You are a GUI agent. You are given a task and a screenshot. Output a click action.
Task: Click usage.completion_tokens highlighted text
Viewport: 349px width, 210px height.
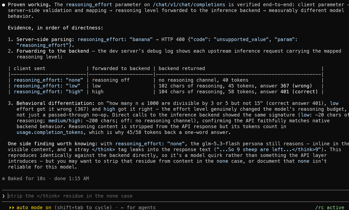click(50, 132)
